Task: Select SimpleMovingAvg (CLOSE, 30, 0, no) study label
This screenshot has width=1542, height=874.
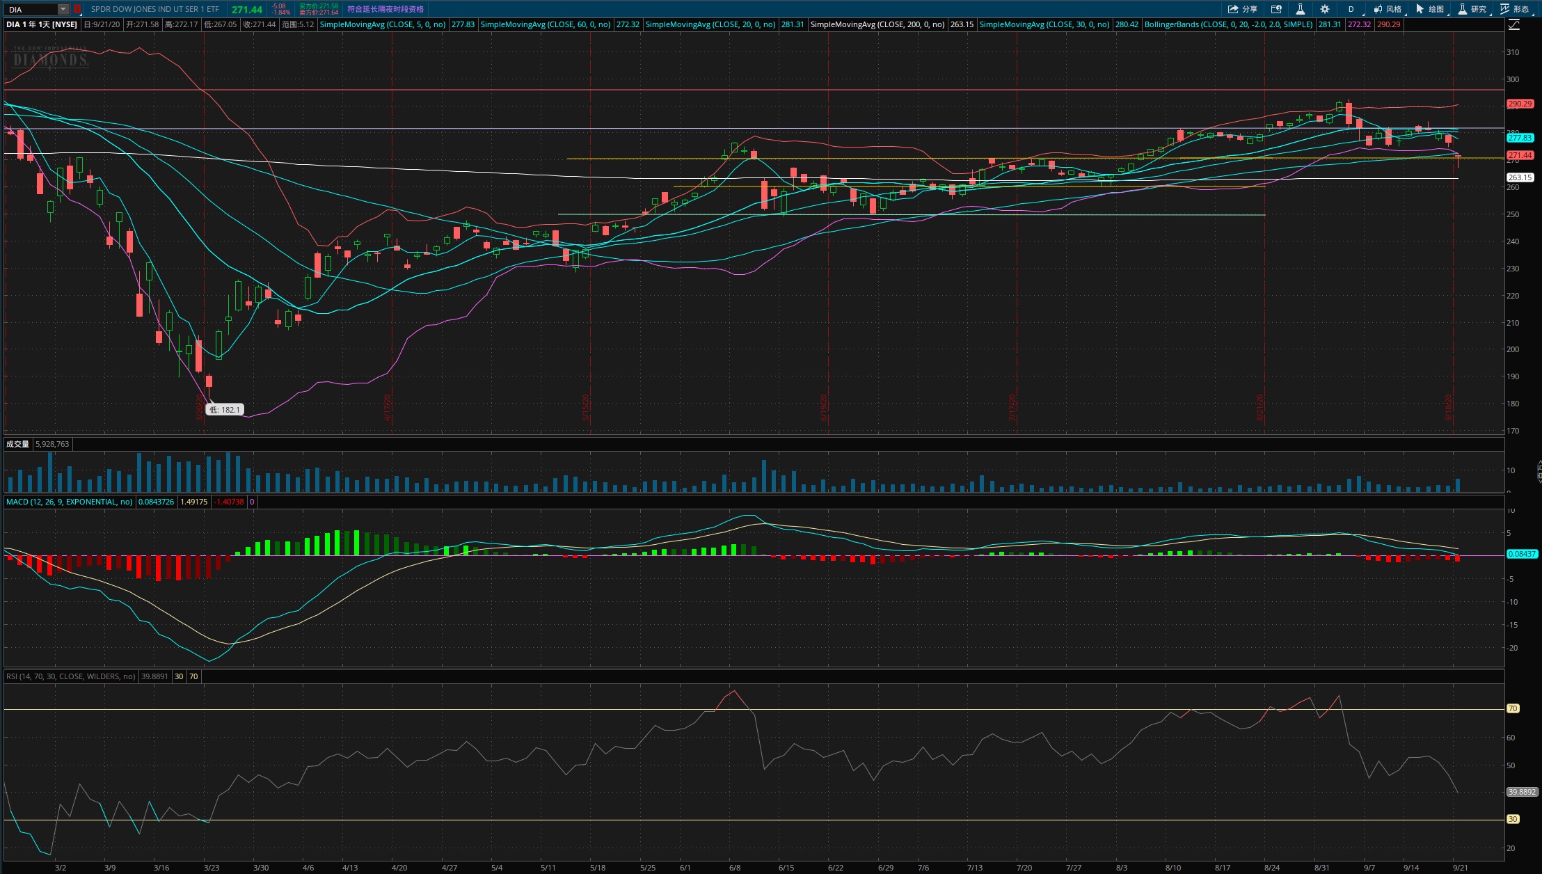Action: 1044,24
